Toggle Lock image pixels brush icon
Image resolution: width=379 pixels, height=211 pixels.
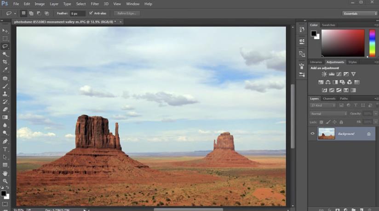point(328,122)
